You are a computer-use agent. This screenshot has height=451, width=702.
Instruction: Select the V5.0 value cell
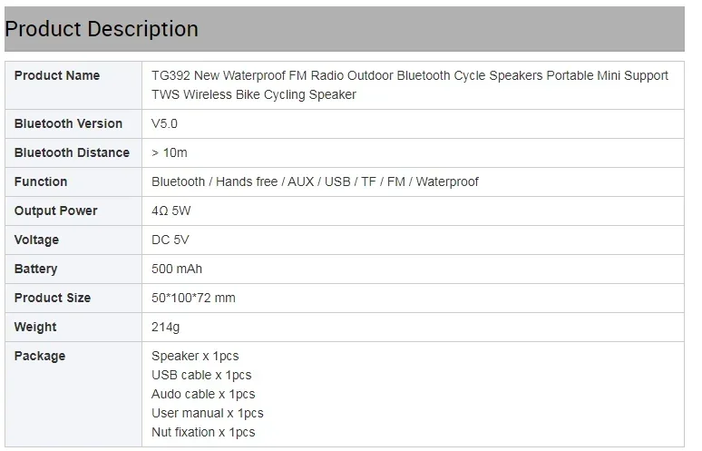165,123
